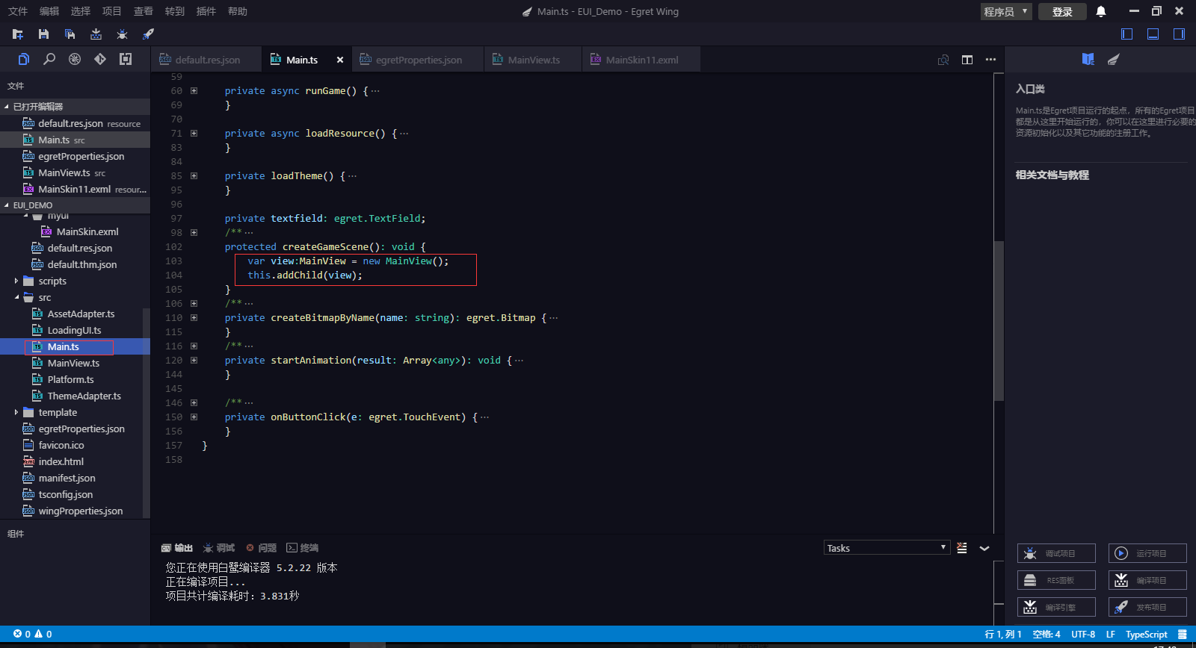Expand the folded loadTheme function at line 85
Image resolution: width=1196 pixels, height=648 pixels.
[194, 176]
